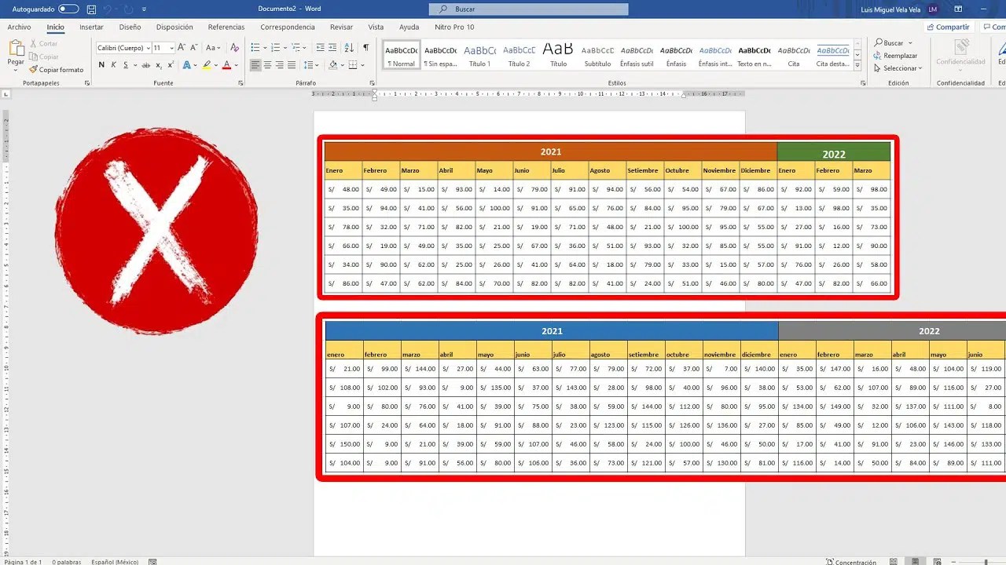Click the word count 0 palabras
Viewport: 1006px width, 565px height.
[67, 562]
